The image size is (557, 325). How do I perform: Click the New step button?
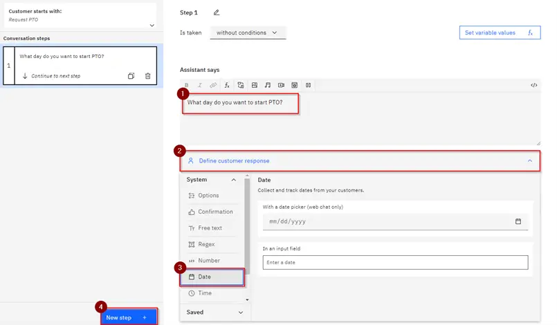click(x=129, y=317)
